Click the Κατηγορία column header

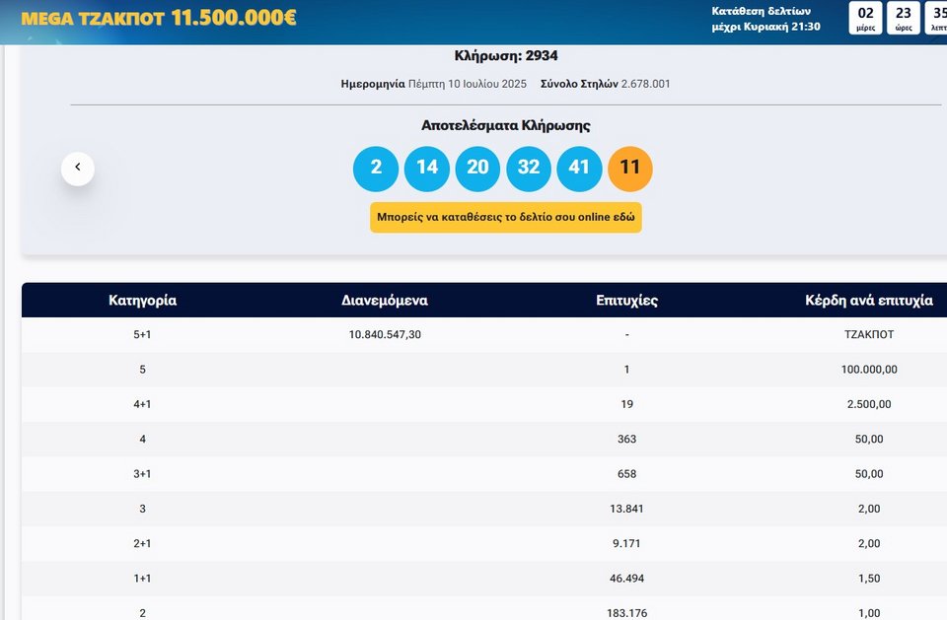coord(142,300)
